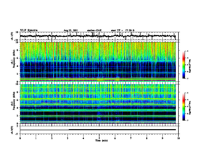The image size is (201, 155).
Task: Click the ch.1 spectrogram panel
Action: tap(98, 62)
